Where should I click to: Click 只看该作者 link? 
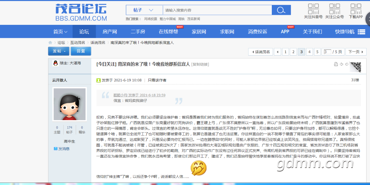(x=157, y=80)
